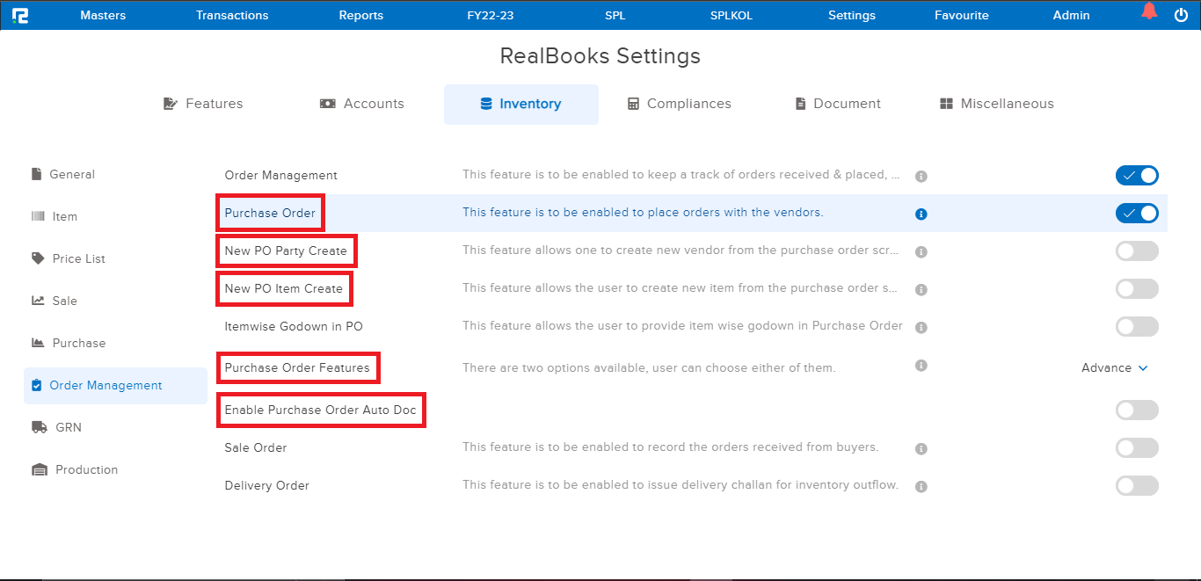This screenshot has height=581, width=1201.
Task: Switch to the Compliances tab
Action: click(x=679, y=103)
